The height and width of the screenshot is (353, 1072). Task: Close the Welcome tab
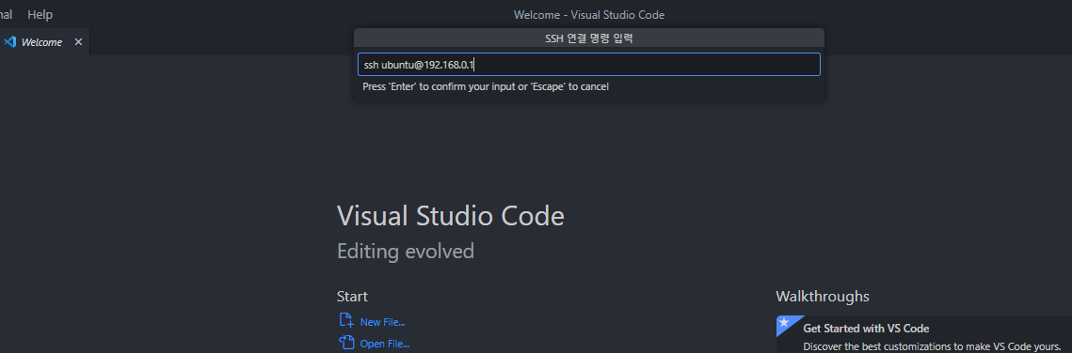point(78,42)
